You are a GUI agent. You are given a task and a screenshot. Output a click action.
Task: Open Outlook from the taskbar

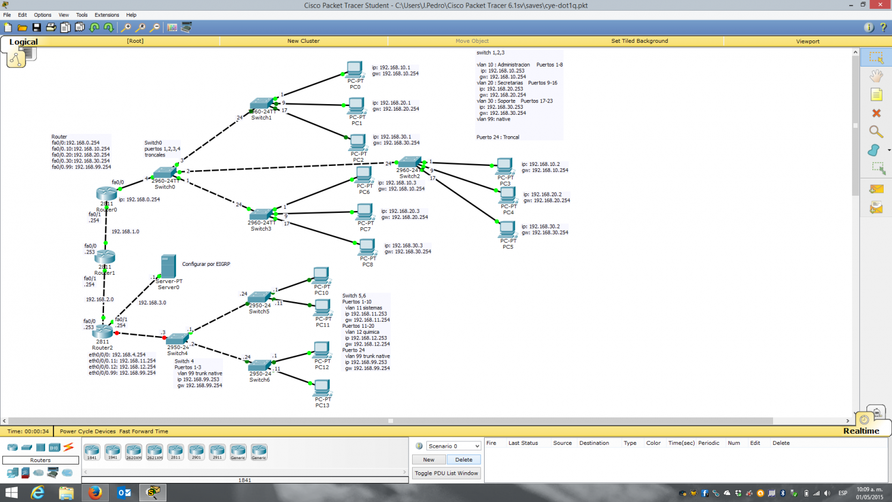(124, 492)
